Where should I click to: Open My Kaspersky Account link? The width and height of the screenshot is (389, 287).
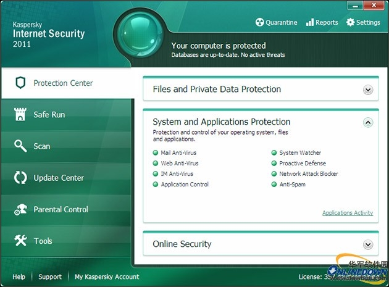click(107, 277)
